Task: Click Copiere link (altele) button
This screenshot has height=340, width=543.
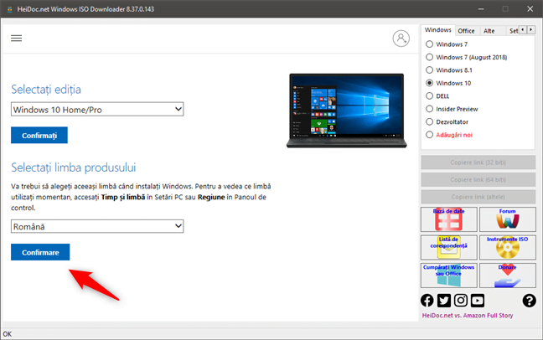Action: tap(478, 197)
